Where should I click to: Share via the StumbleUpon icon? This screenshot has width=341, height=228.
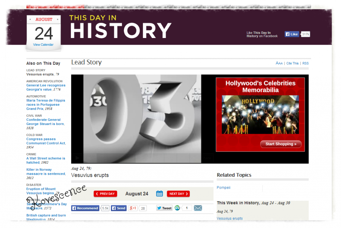177,208
